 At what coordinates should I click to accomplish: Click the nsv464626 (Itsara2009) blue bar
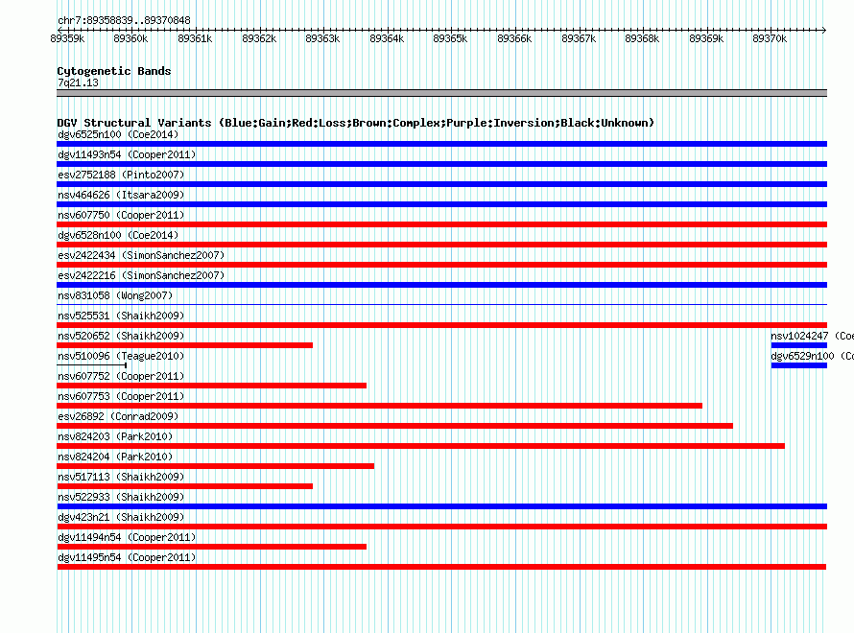point(441,204)
